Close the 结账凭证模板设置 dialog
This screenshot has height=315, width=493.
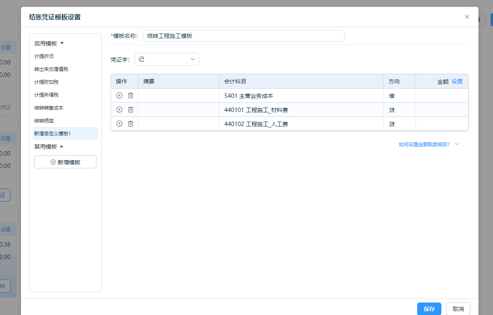tap(467, 17)
